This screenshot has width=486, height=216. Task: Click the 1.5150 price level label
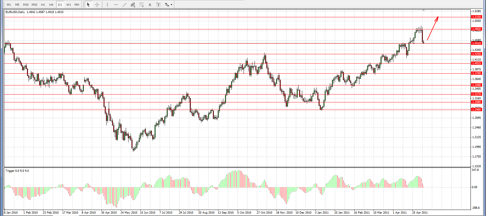point(476,17)
